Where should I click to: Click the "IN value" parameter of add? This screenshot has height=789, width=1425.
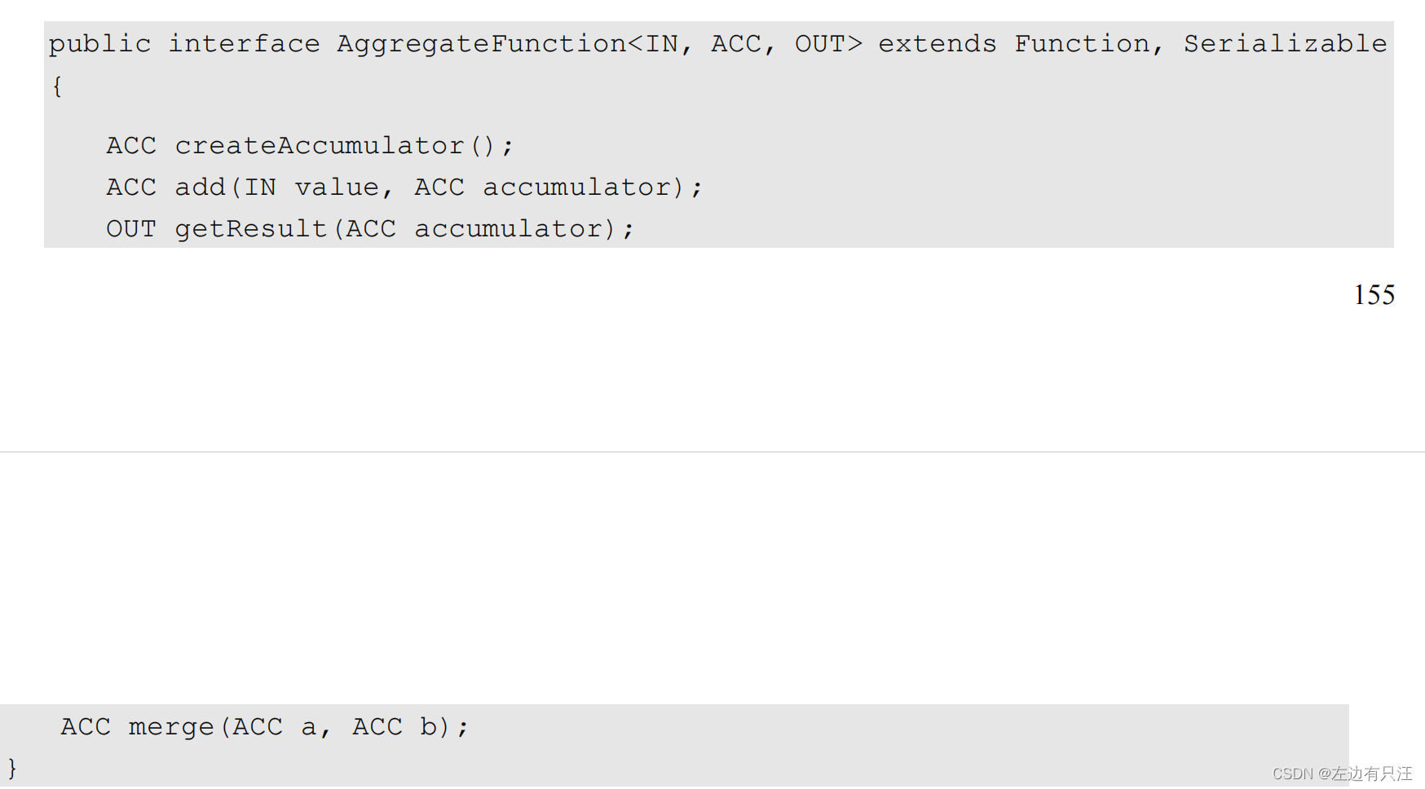click(311, 187)
